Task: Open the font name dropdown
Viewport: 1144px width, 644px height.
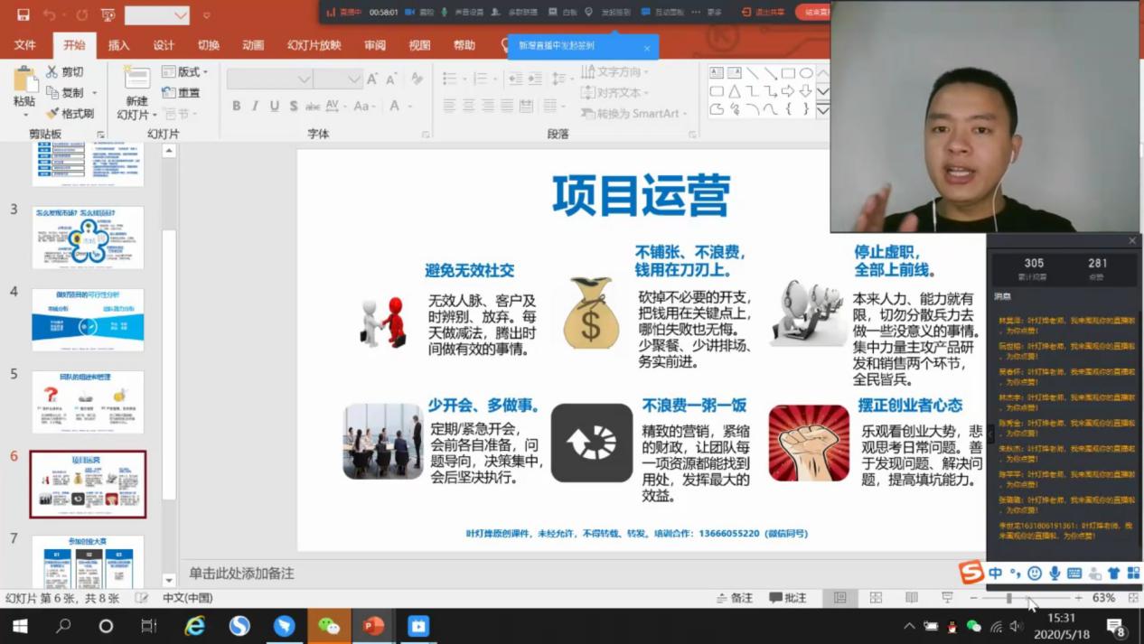Action: [304, 79]
